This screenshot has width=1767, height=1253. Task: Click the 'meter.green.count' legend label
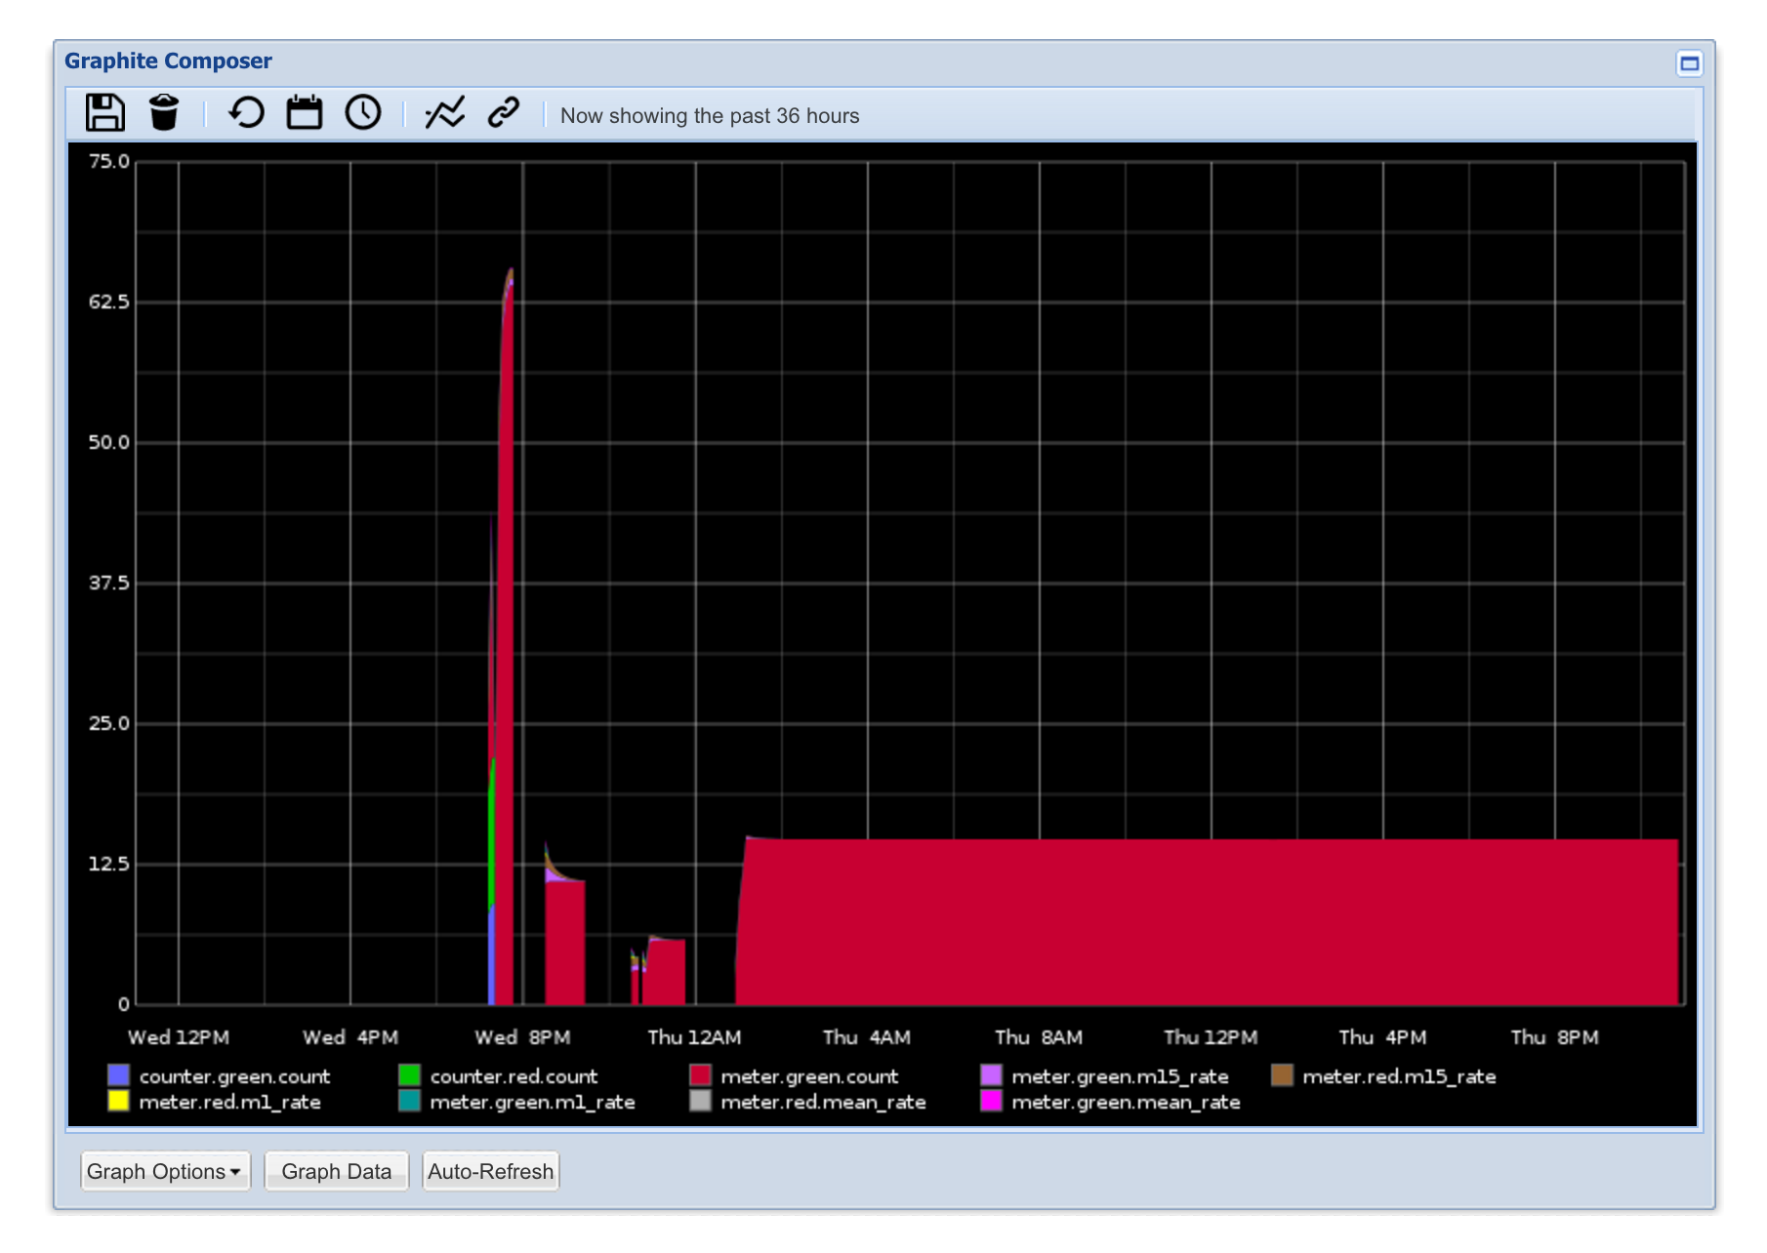tap(810, 1076)
